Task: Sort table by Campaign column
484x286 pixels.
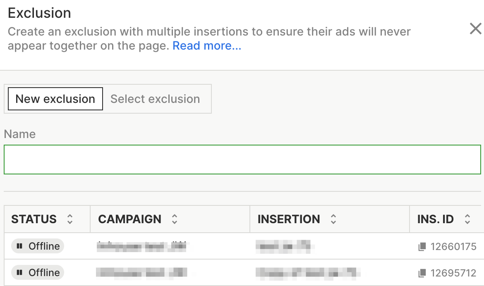Action: 175,219
